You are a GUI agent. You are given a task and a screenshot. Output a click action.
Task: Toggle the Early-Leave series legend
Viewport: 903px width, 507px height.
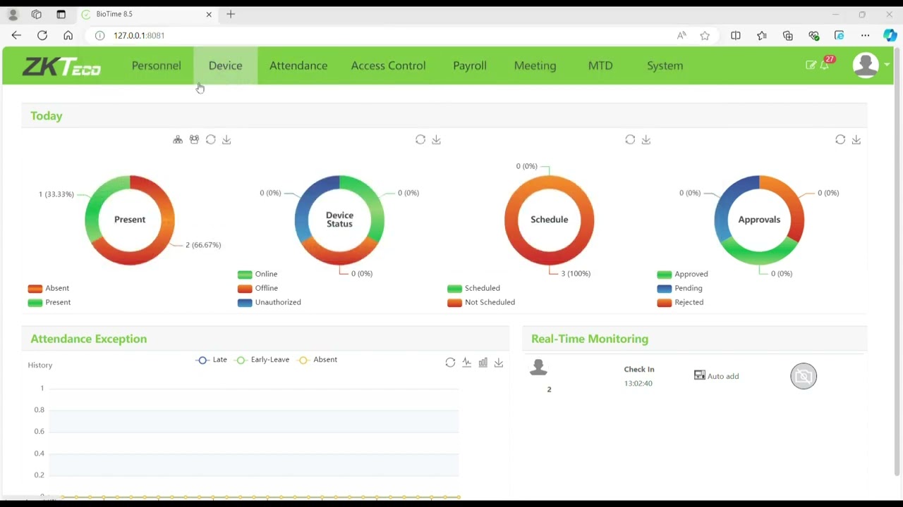(262, 360)
